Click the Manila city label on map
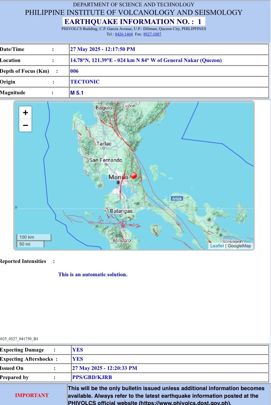This screenshot has height=405, width=271. (118, 177)
